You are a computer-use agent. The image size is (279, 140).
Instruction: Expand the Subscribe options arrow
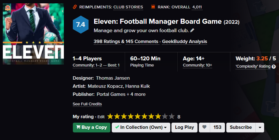point(260,127)
